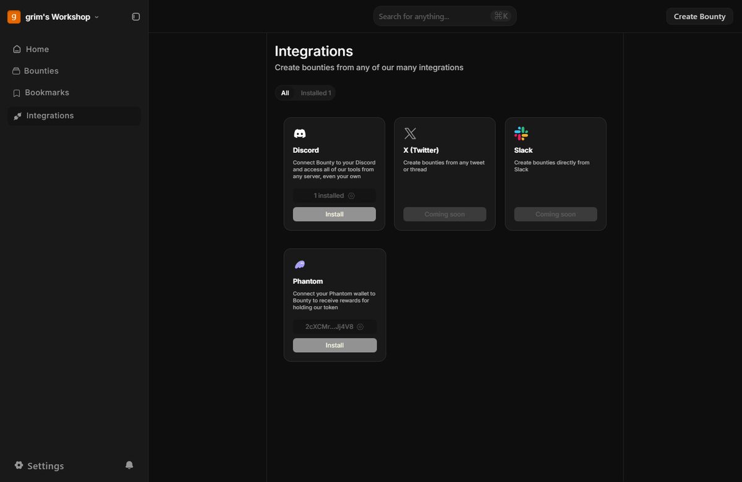742x482 pixels.
Task: Click the orange workspace avatar logo
Action: click(x=14, y=17)
